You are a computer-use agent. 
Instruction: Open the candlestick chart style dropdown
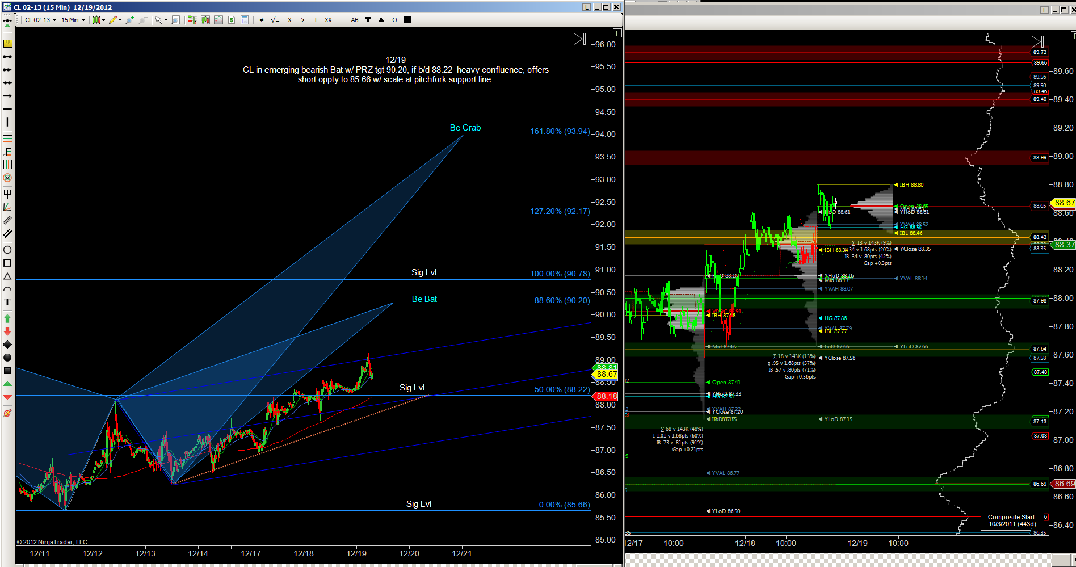pyautogui.click(x=99, y=20)
